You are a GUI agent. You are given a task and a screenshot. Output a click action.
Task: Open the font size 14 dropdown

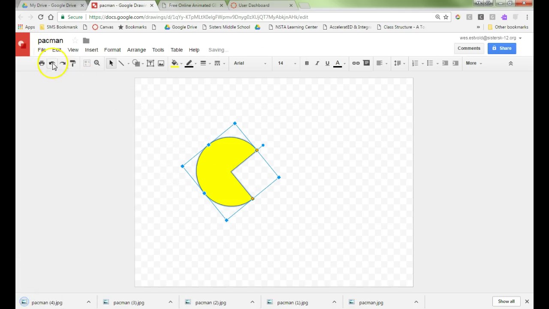pos(287,63)
